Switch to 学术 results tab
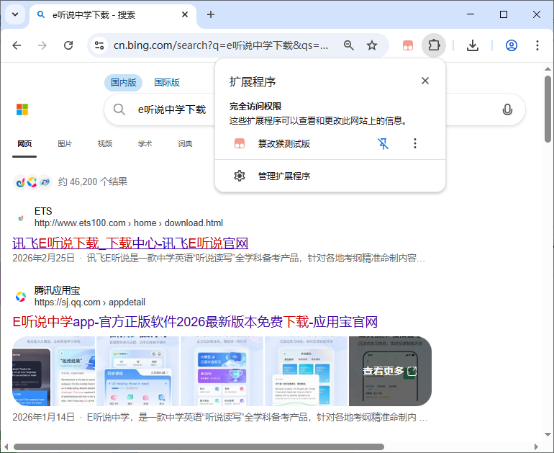Viewport: 554px width, 453px height. (x=145, y=143)
